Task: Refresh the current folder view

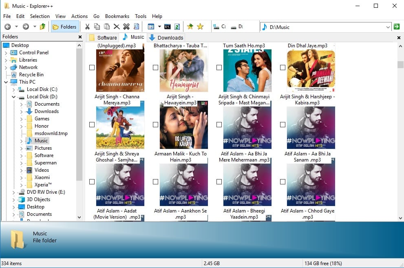Action: [177, 27]
